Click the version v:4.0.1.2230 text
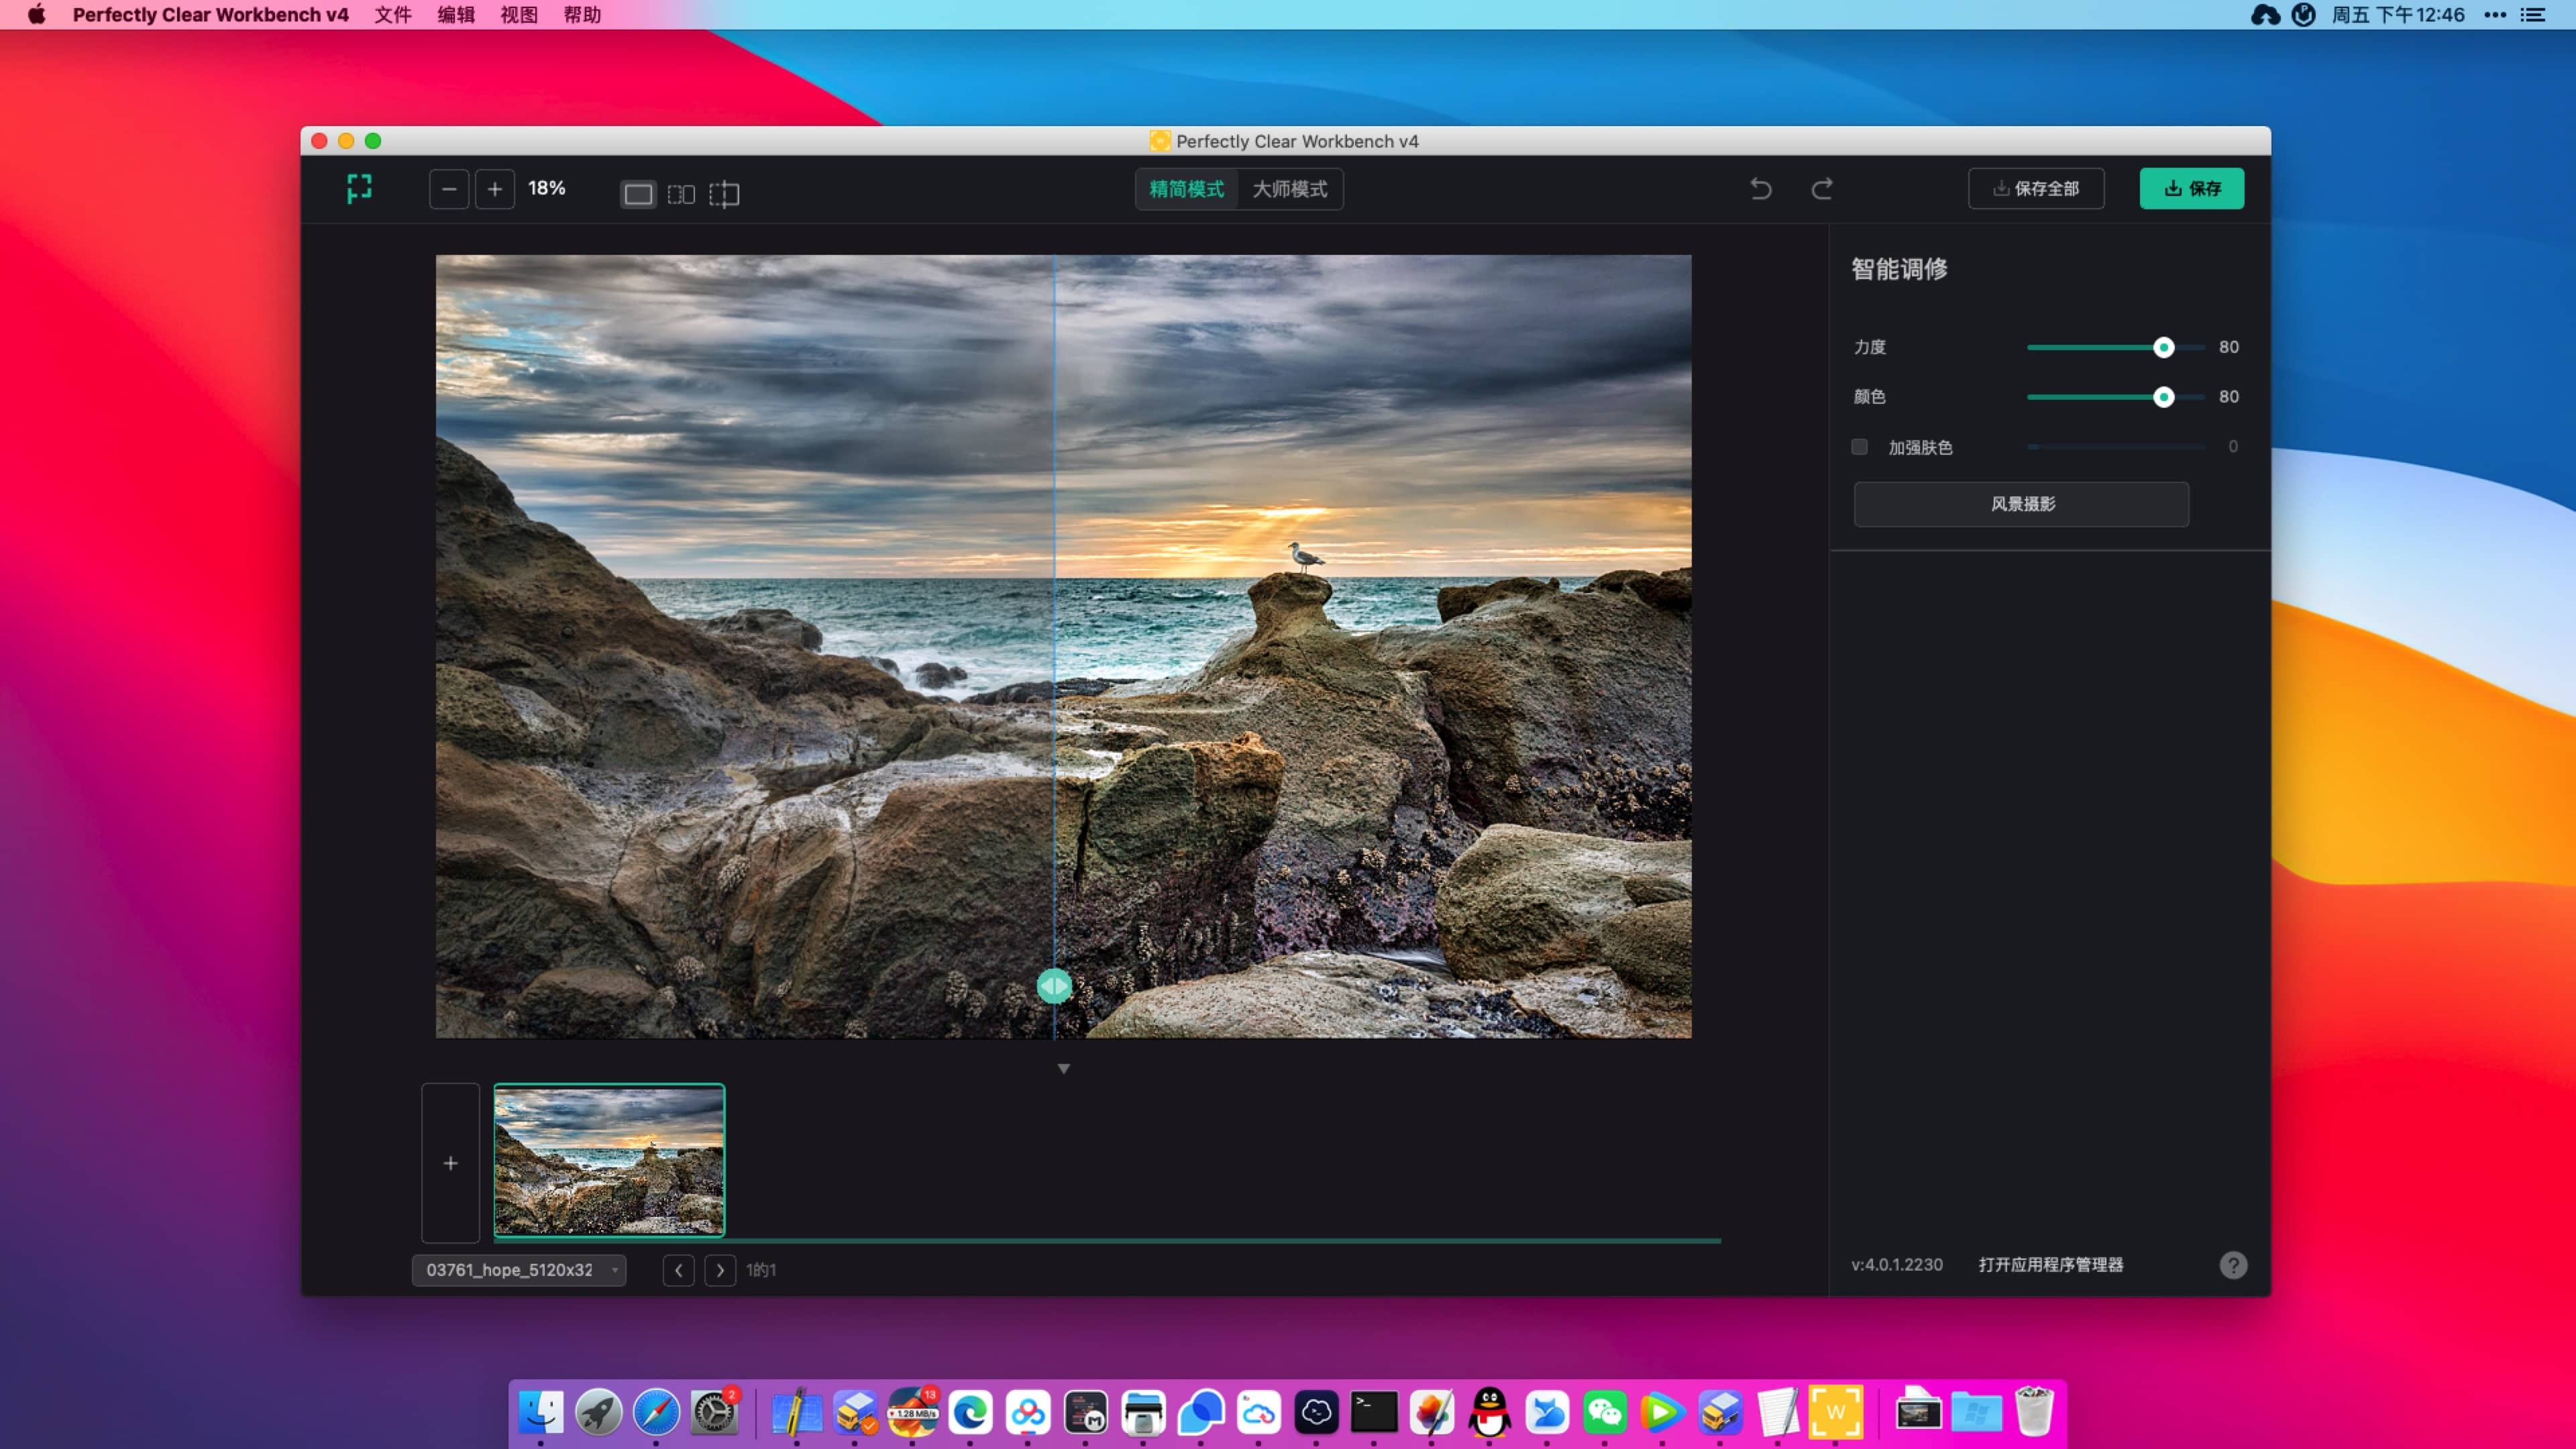The height and width of the screenshot is (1449, 2576). [x=1897, y=1265]
